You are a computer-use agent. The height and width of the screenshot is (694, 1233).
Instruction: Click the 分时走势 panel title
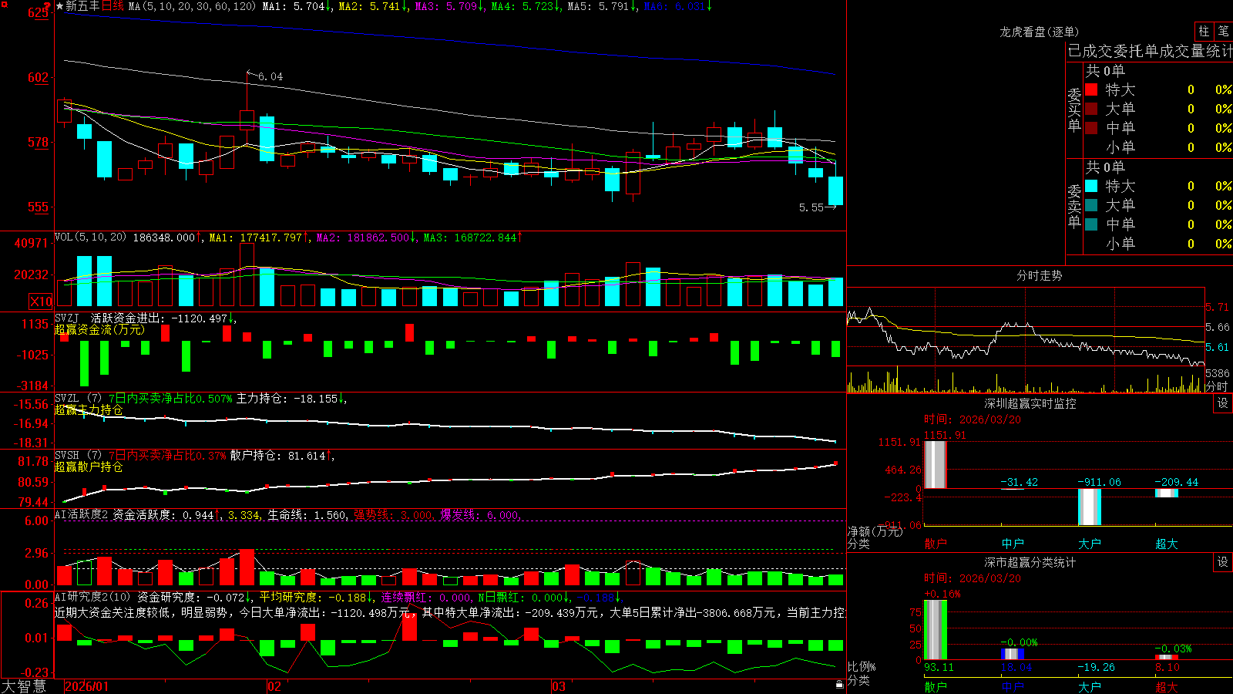pyautogui.click(x=1039, y=275)
